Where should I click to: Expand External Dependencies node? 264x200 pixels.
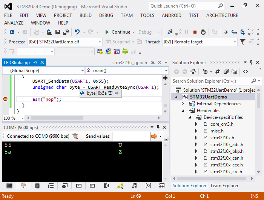[x=183, y=104]
